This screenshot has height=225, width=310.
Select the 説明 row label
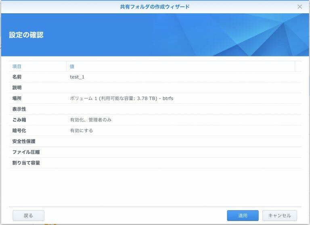(x=17, y=88)
